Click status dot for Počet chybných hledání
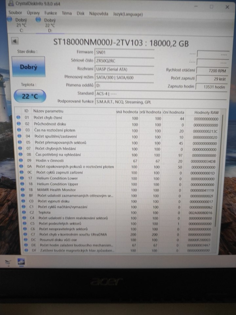 tap(20, 148)
